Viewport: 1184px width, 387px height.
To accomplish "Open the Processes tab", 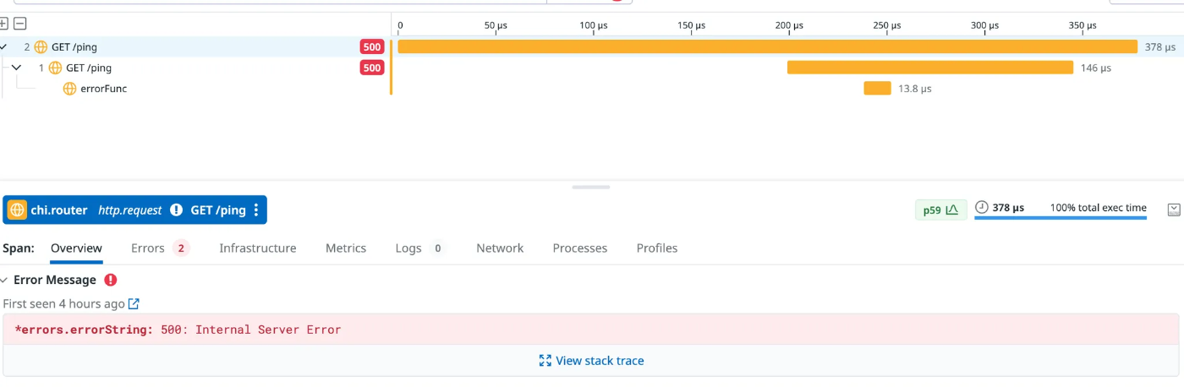I will point(580,248).
